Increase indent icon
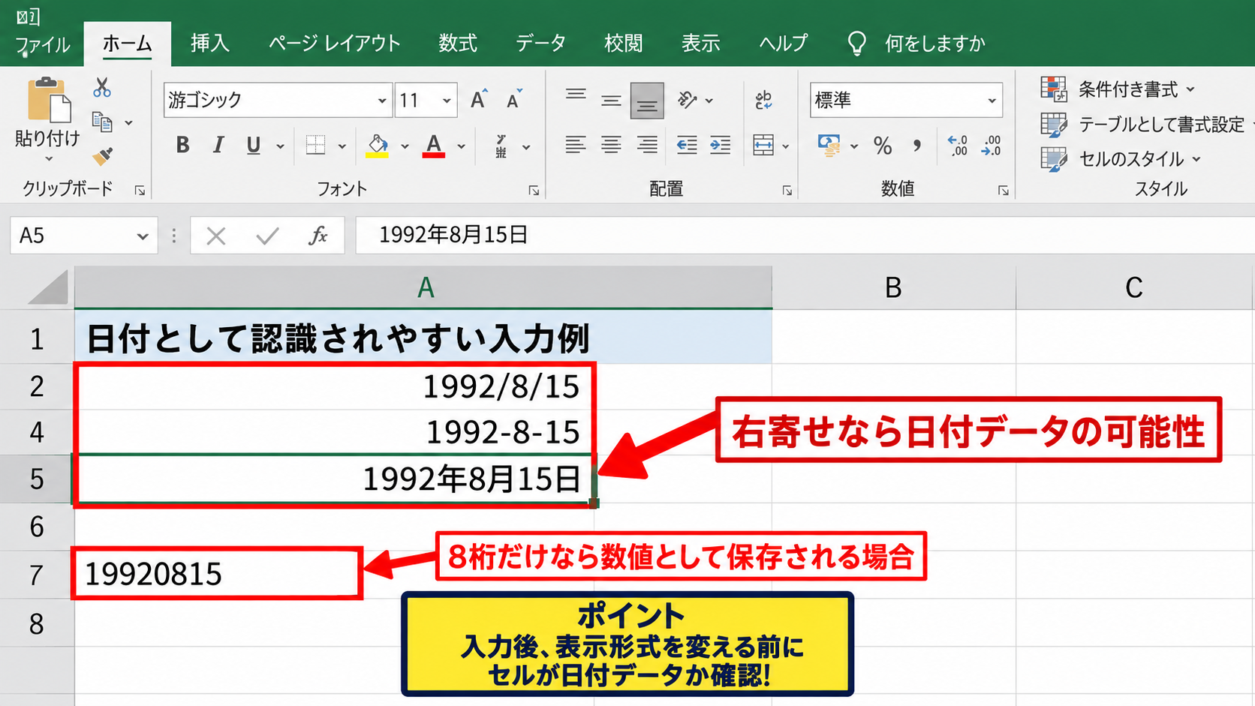The width and height of the screenshot is (1255, 706). point(721,146)
